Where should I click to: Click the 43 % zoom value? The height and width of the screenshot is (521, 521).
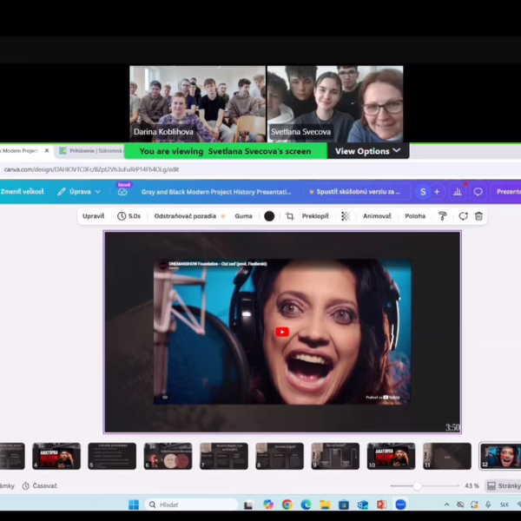coord(472,485)
